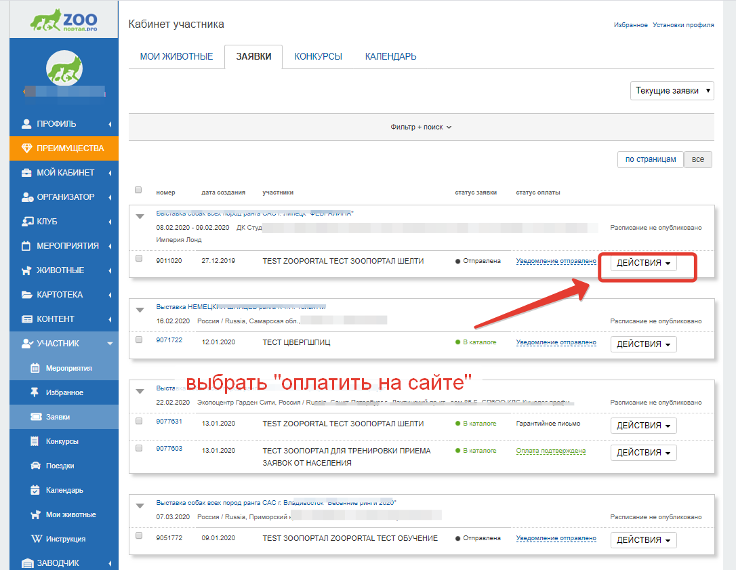The width and height of the screenshot is (736, 570).
Task: Click the по страницам button
Action: tap(650, 160)
